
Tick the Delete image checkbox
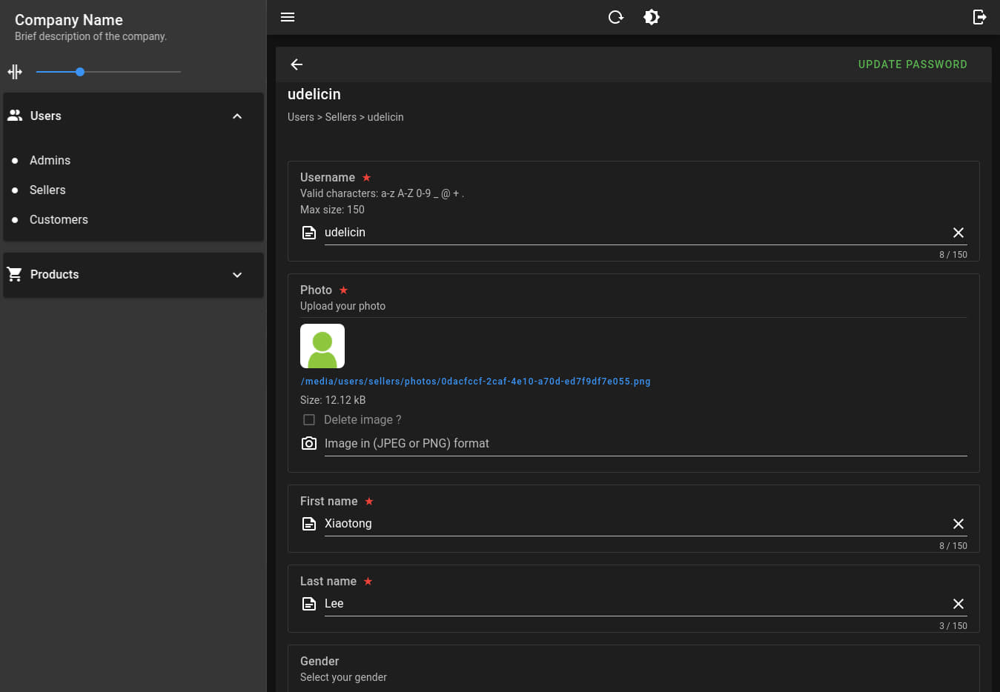(x=309, y=419)
